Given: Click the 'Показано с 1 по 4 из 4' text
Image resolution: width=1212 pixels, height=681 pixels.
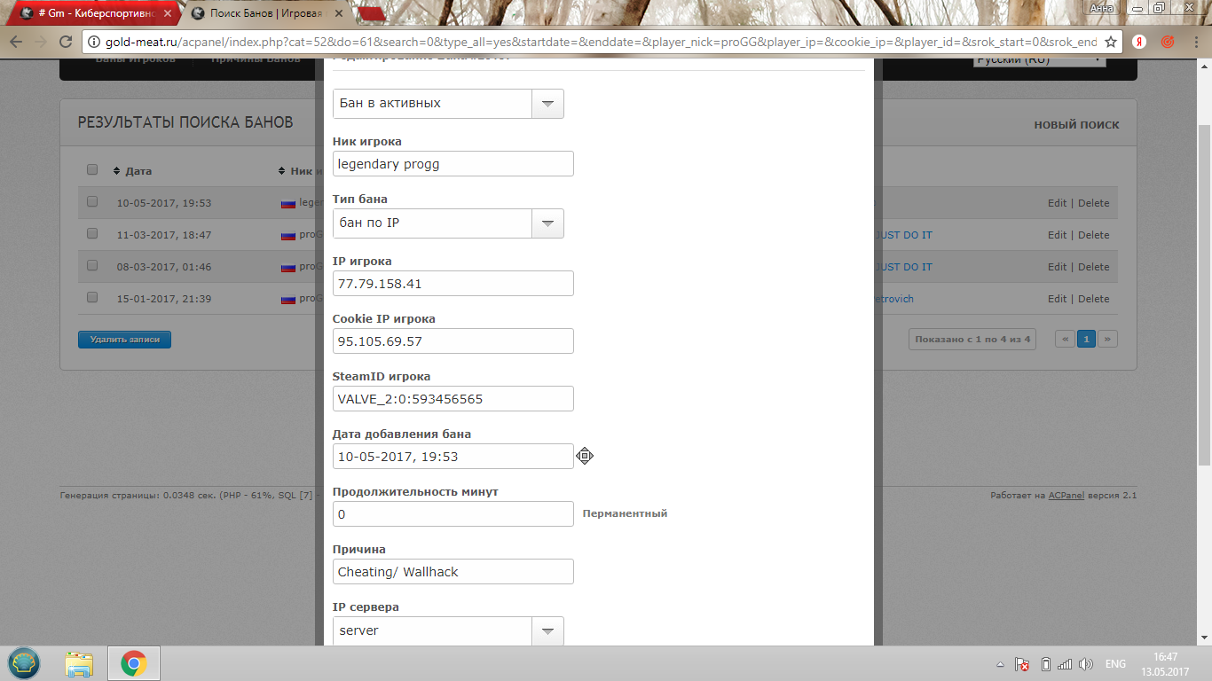Looking at the screenshot, I should pyautogui.click(x=972, y=339).
